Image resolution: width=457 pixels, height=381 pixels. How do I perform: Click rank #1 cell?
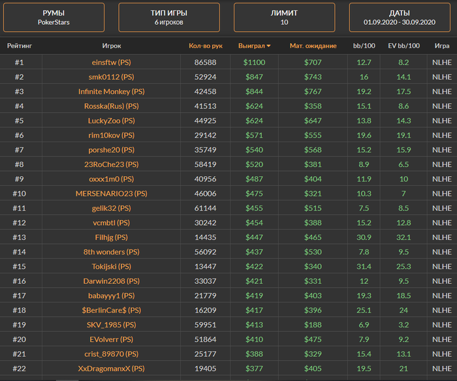tap(20, 63)
